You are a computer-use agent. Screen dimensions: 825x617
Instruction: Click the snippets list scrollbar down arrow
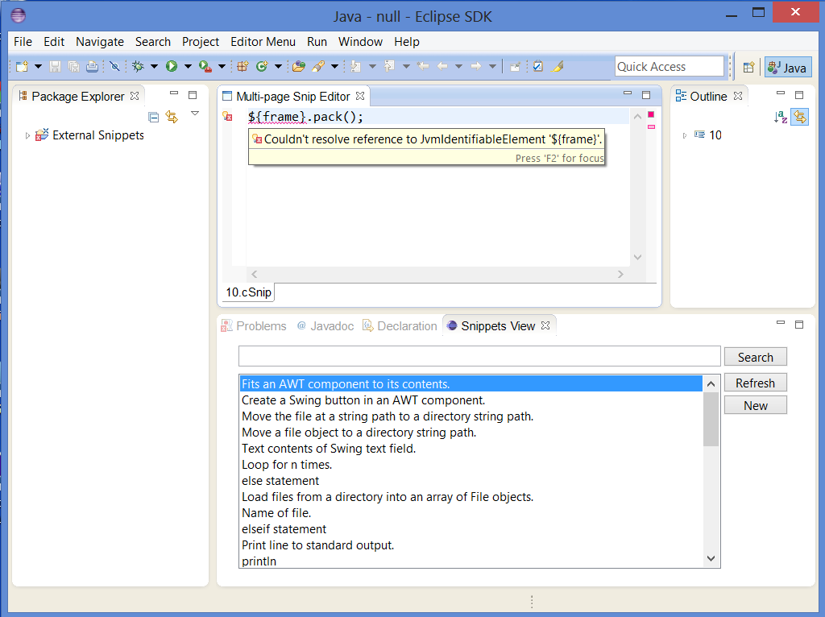point(711,559)
